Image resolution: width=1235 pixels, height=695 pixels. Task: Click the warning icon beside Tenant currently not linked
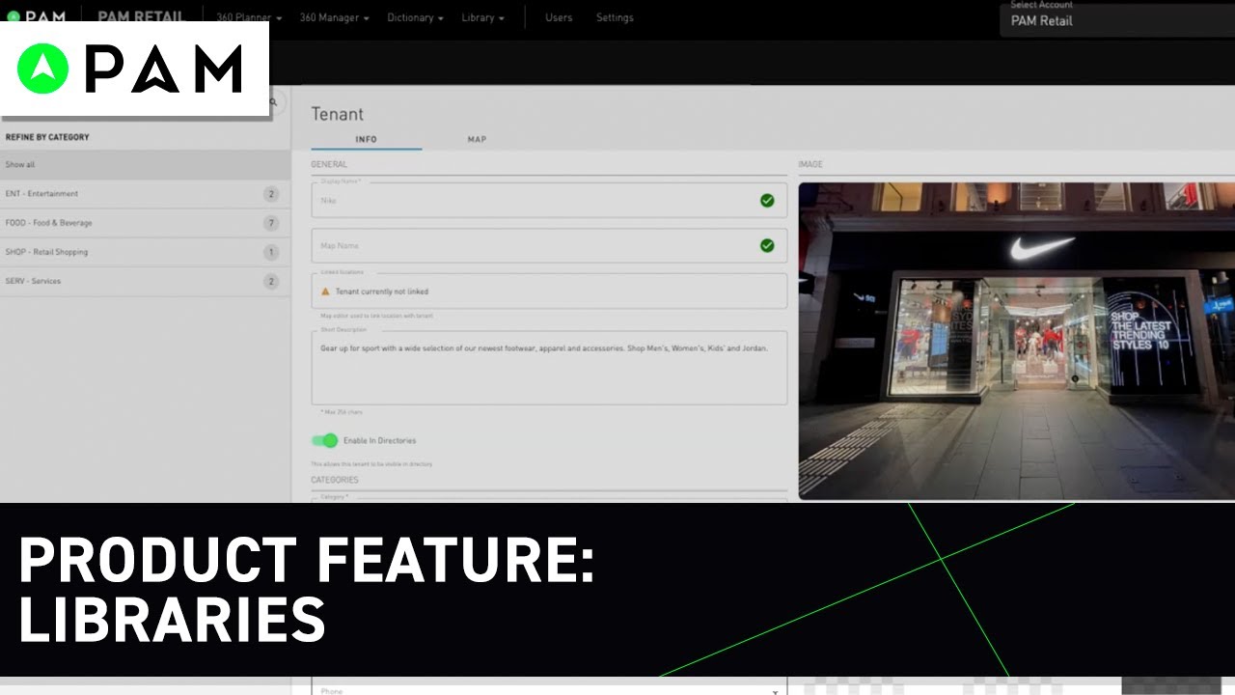[325, 291]
